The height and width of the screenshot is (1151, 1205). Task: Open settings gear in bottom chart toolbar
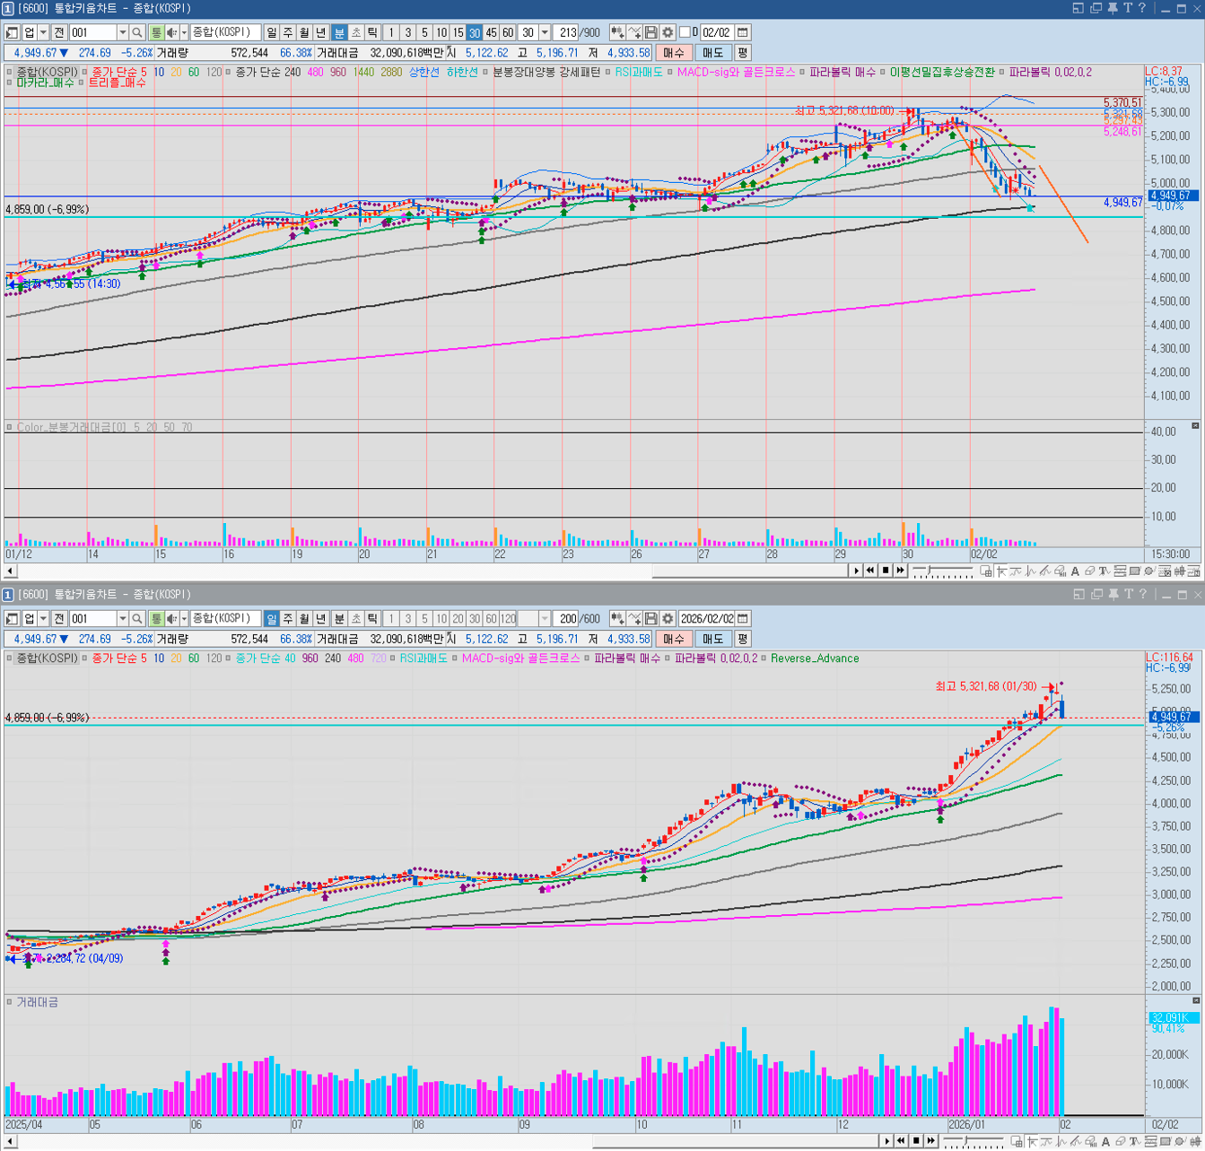(668, 619)
